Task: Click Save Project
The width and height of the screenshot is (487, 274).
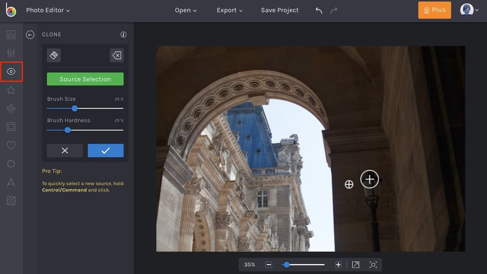Action: coord(280,10)
